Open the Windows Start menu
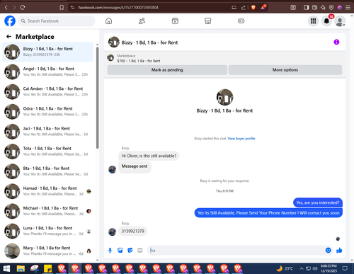This screenshot has height=274, width=354. (6, 268)
